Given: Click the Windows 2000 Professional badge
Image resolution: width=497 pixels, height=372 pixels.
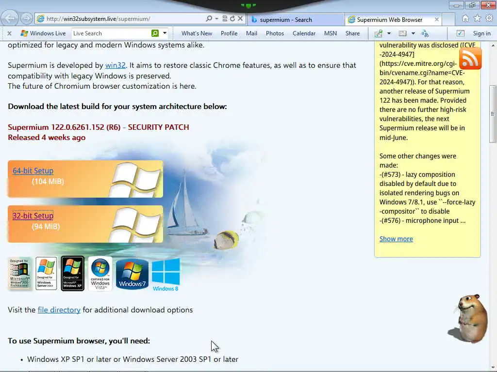Looking at the screenshot, I should [x=19, y=274].
